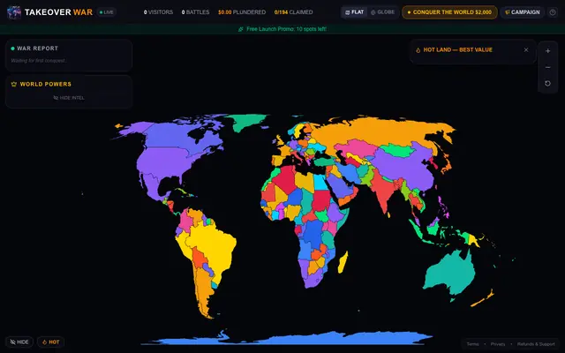
Task: Open Conquer the World $2,000 offer
Action: click(449, 12)
